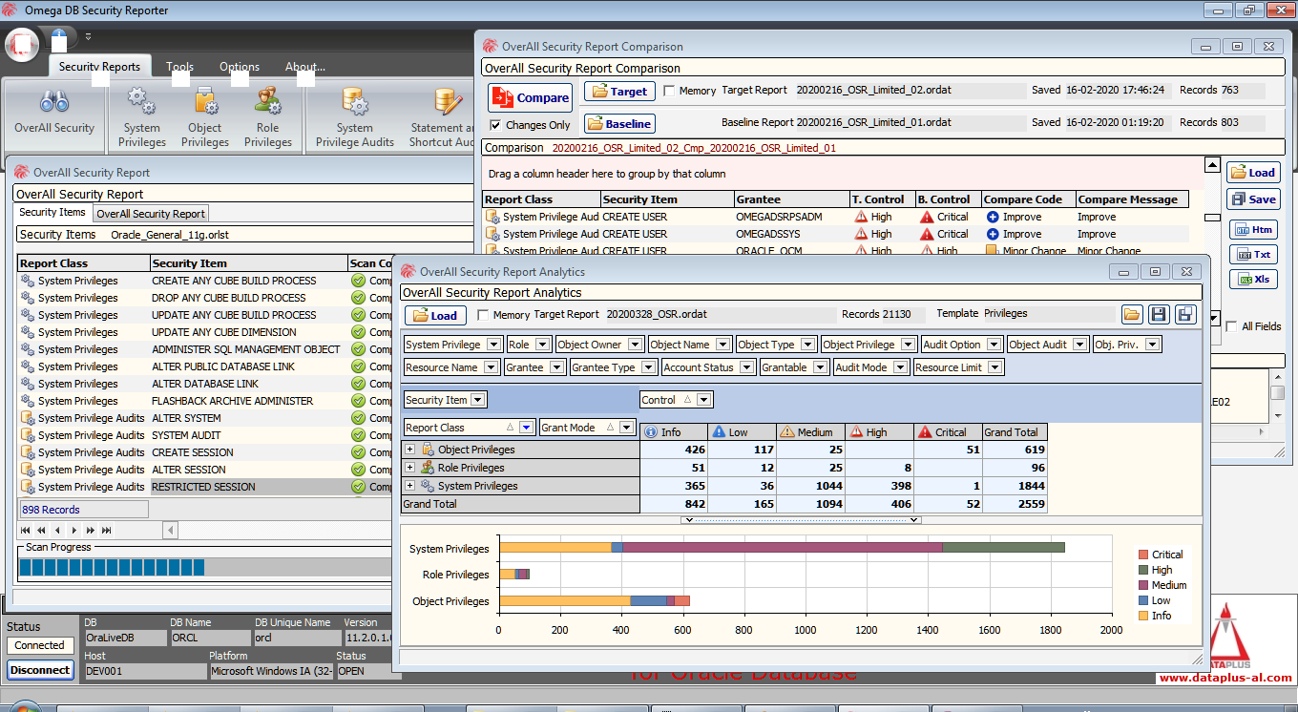The height and width of the screenshot is (712, 1298).
Task: Click the save floppy icon in Analytics
Action: (x=1159, y=314)
